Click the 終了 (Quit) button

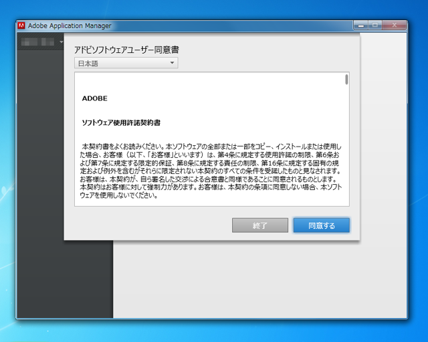260,226
